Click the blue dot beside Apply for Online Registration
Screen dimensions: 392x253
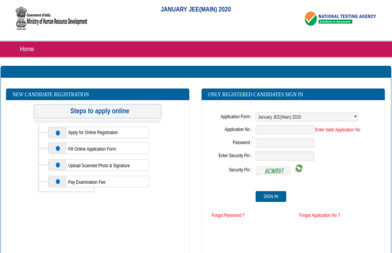58,133
